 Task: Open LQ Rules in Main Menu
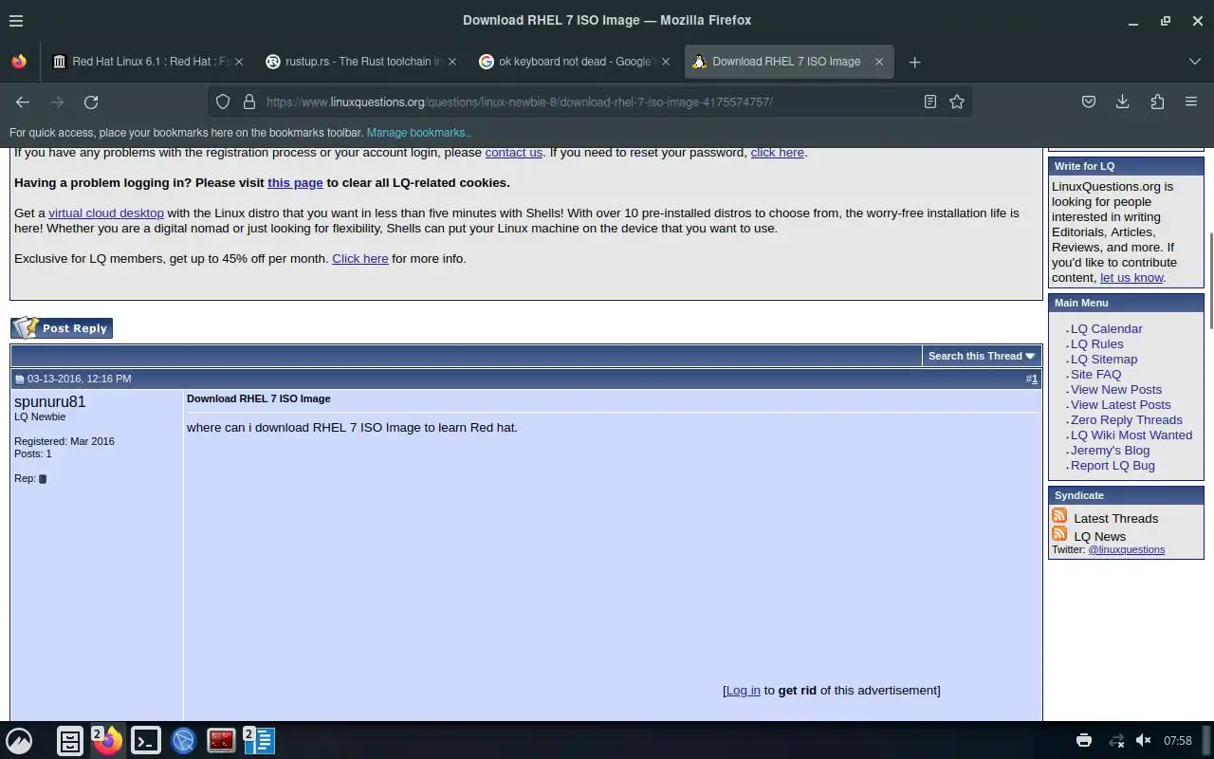point(1096,343)
